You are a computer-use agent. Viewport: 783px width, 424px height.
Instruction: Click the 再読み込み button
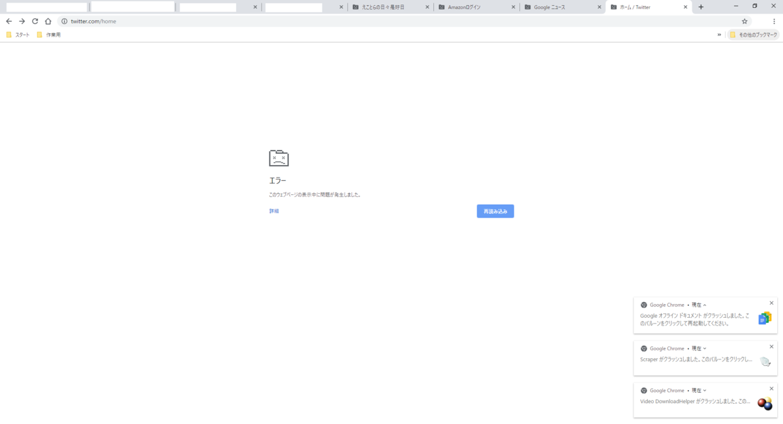coord(495,211)
